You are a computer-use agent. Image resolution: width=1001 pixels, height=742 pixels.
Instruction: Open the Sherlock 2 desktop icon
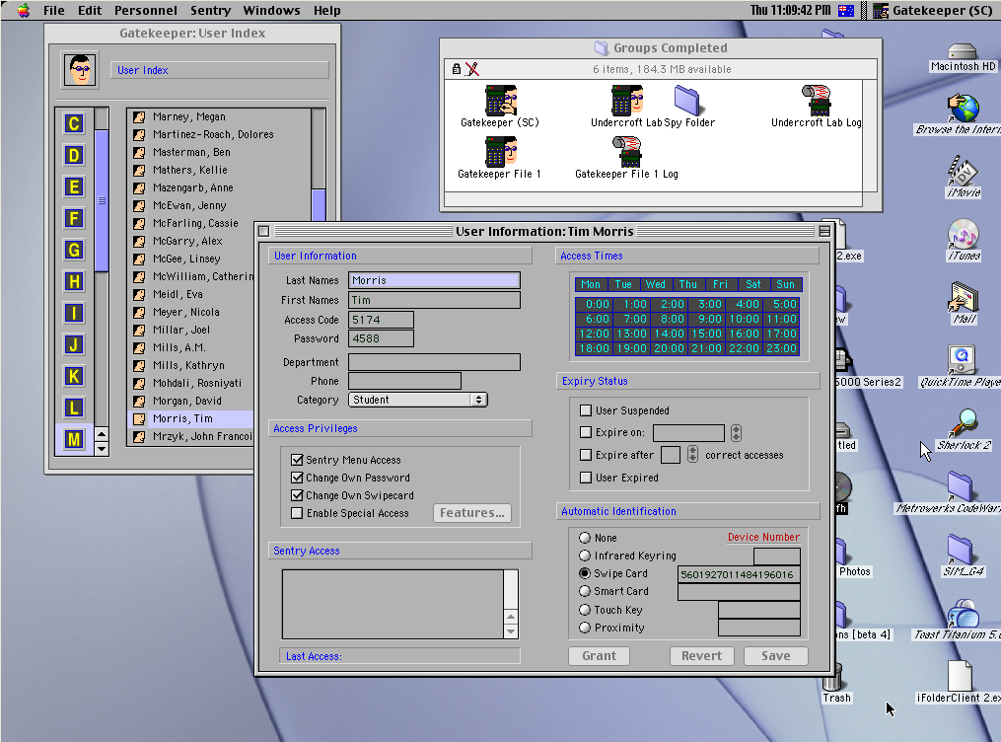point(964,423)
